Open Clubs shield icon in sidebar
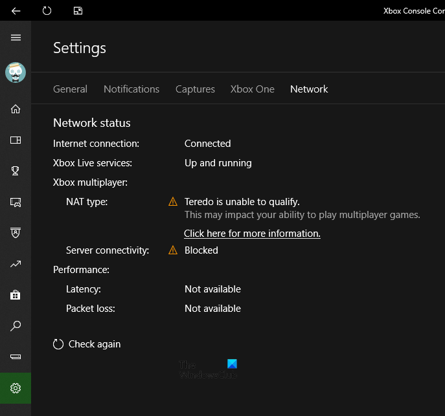Screen dimensions: 445x416 [16, 232]
